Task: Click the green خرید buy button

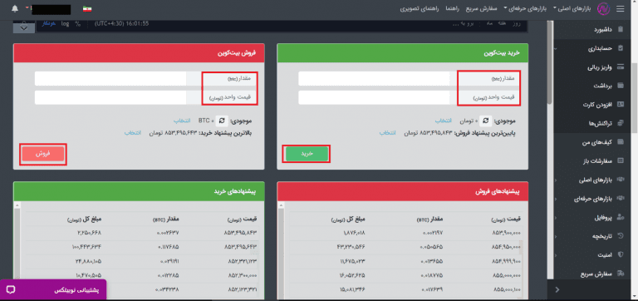Action: click(x=307, y=154)
